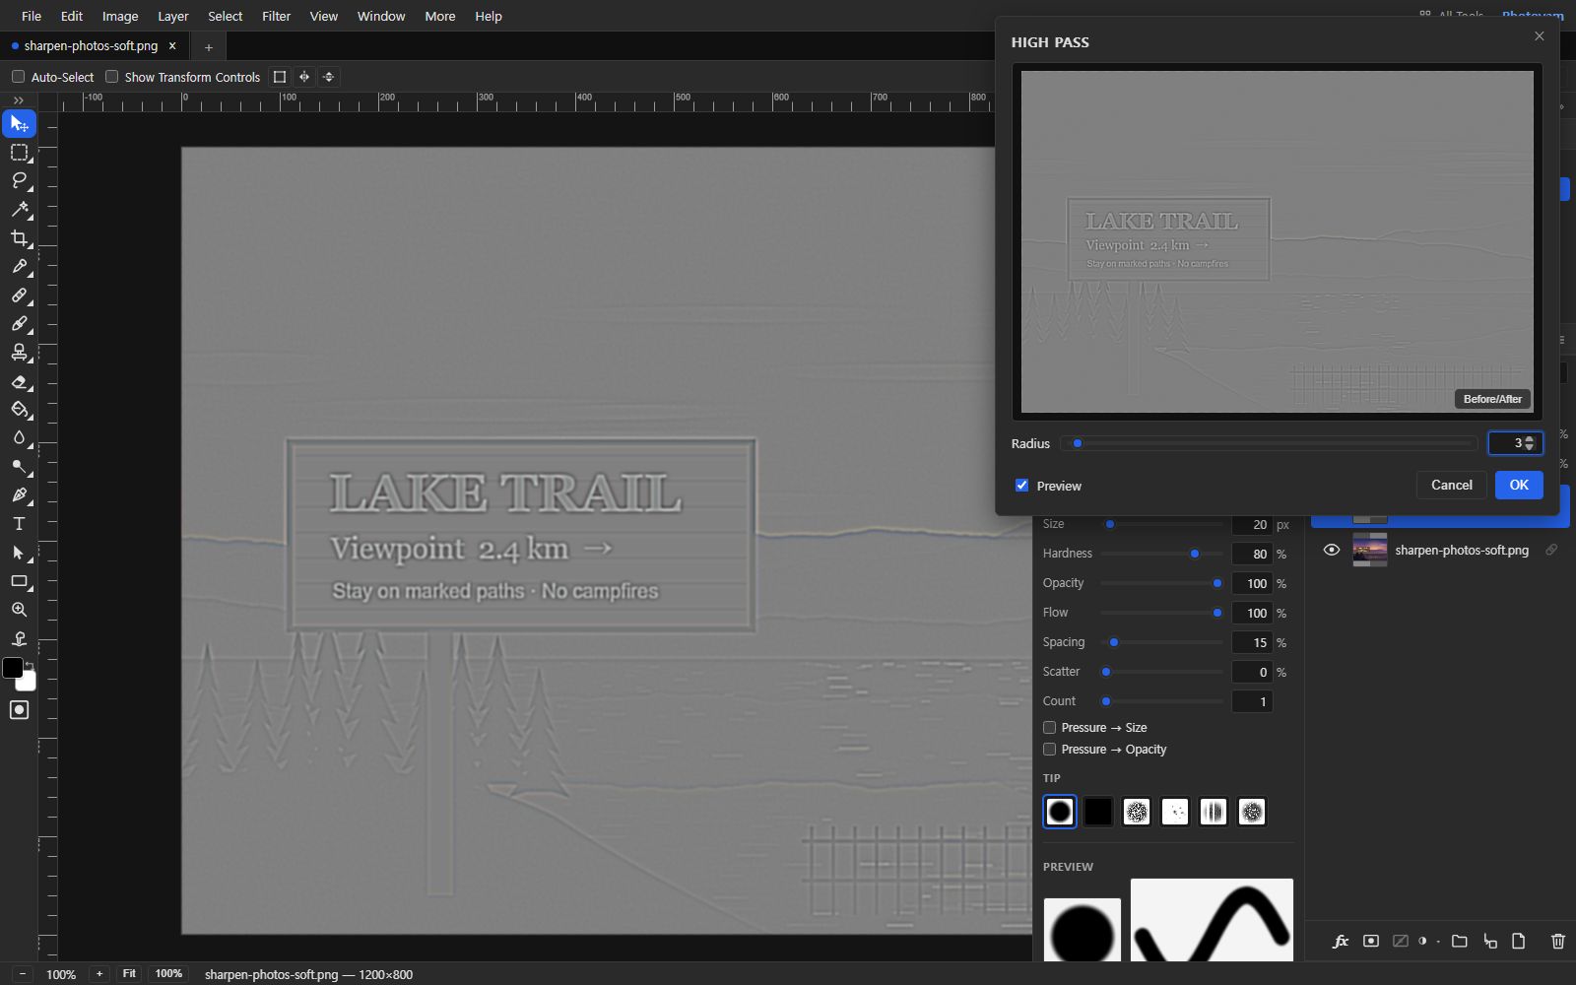Select the Rectangle Select tool

[19, 153]
